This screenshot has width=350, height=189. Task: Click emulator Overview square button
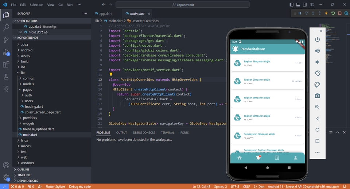pyautogui.click(x=317, y=141)
